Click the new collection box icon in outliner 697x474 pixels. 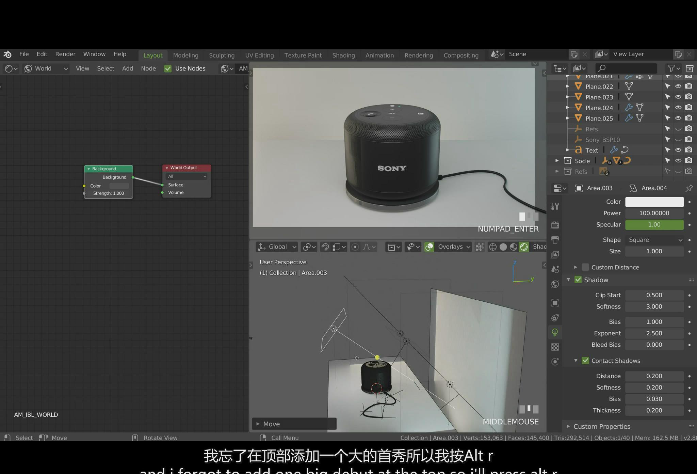click(690, 69)
